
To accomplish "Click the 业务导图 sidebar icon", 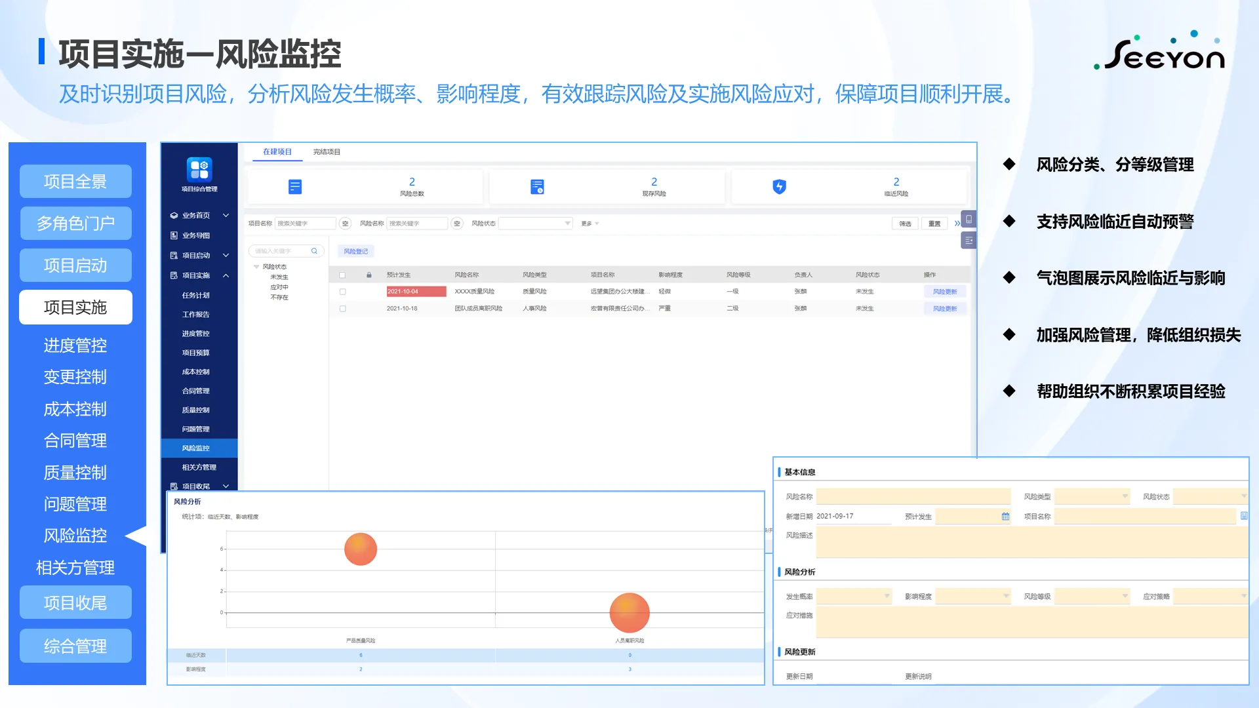I will tap(174, 235).
